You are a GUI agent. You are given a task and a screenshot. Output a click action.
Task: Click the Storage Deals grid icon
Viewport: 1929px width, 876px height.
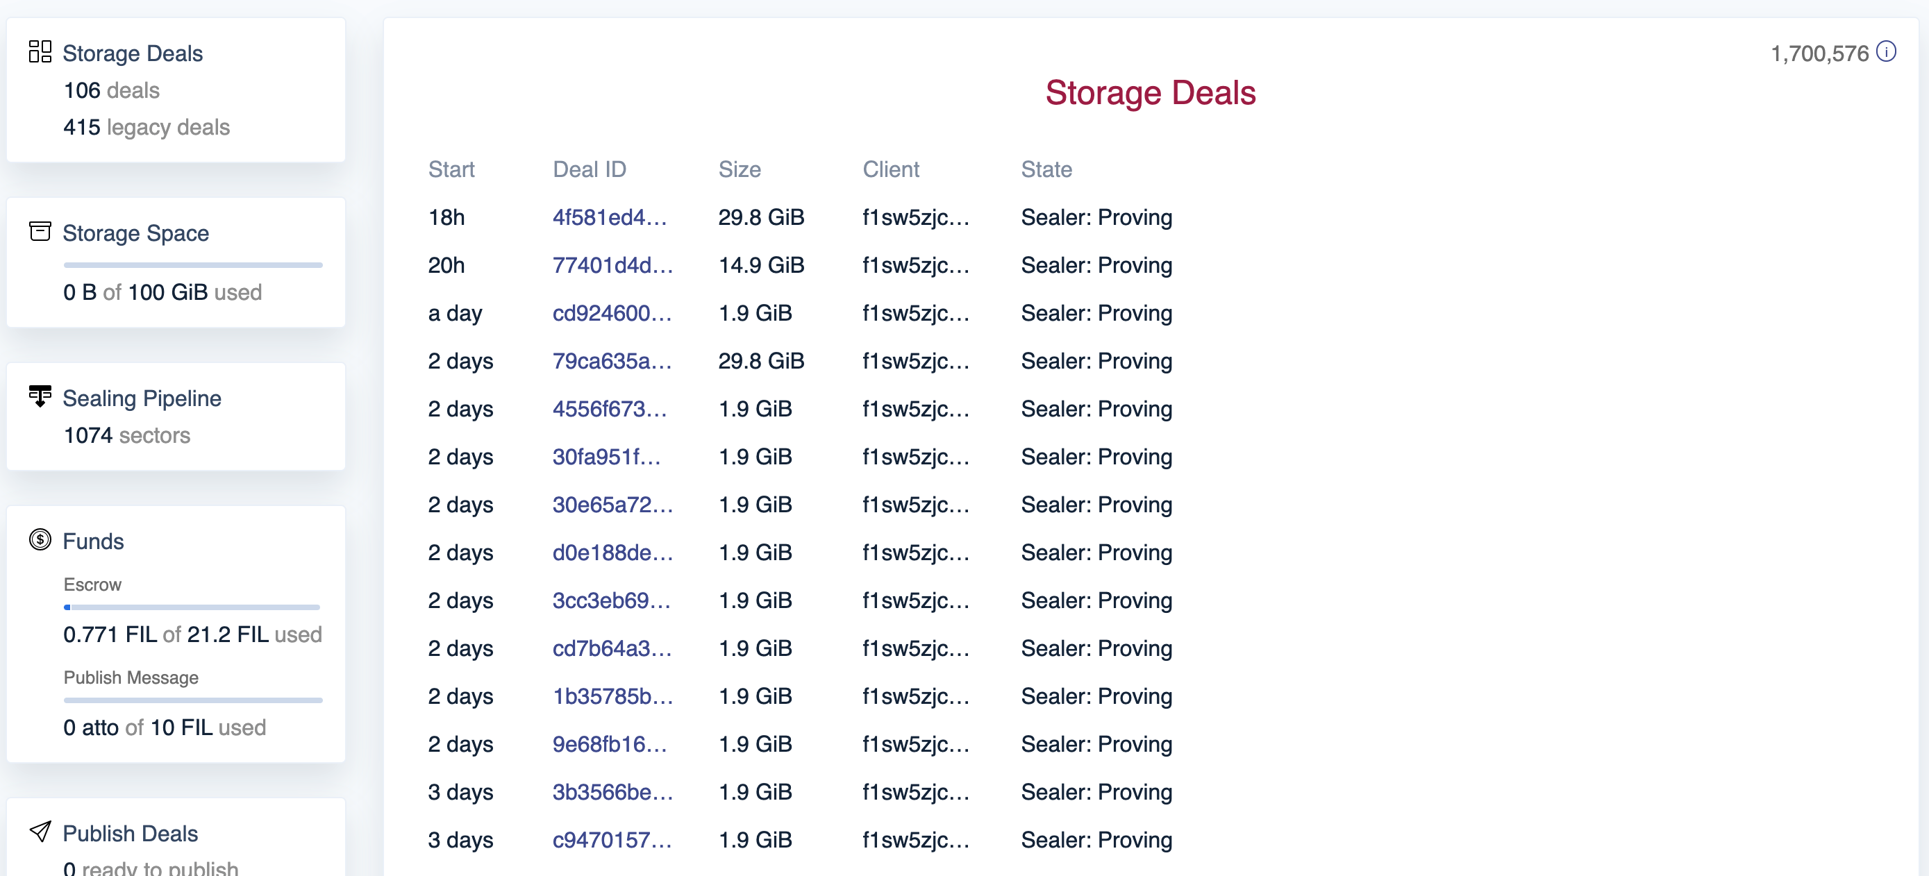click(40, 51)
